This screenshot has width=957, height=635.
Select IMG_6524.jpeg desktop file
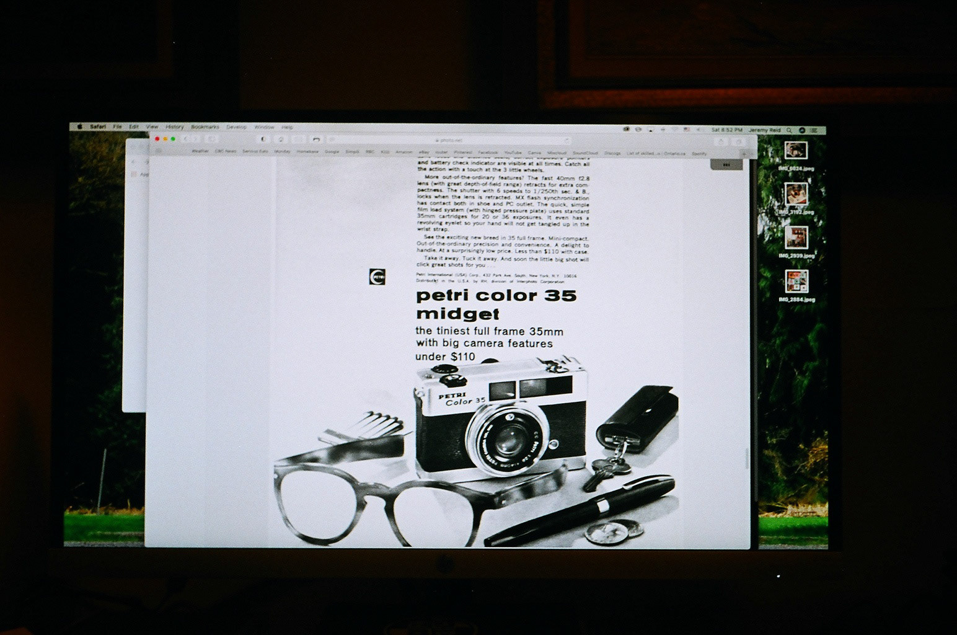coord(796,156)
